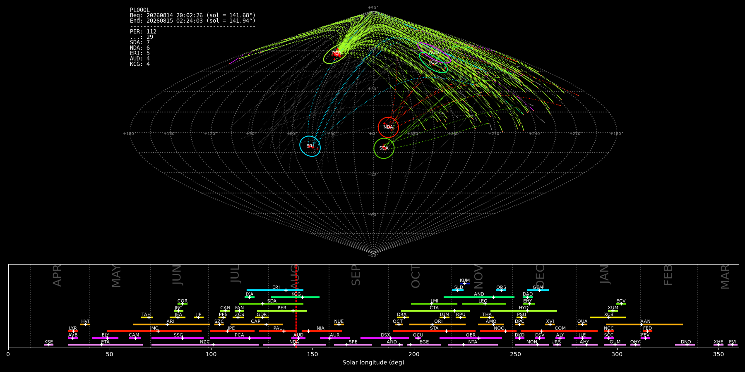This screenshot has height=372, width=745.
Task: Click the LEO shower bar in timeline
Action: [484, 304]
